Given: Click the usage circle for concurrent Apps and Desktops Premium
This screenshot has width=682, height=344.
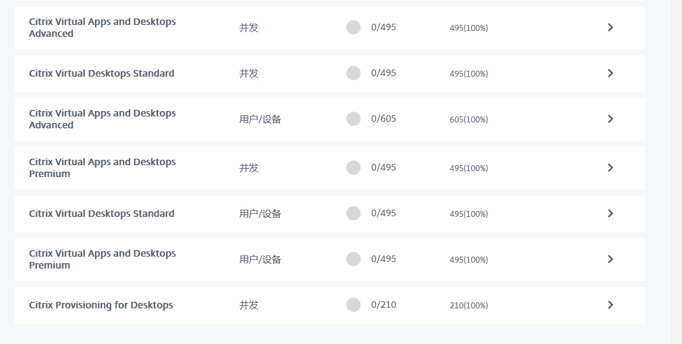Looking at the screenshot, I should click(353, 168).
